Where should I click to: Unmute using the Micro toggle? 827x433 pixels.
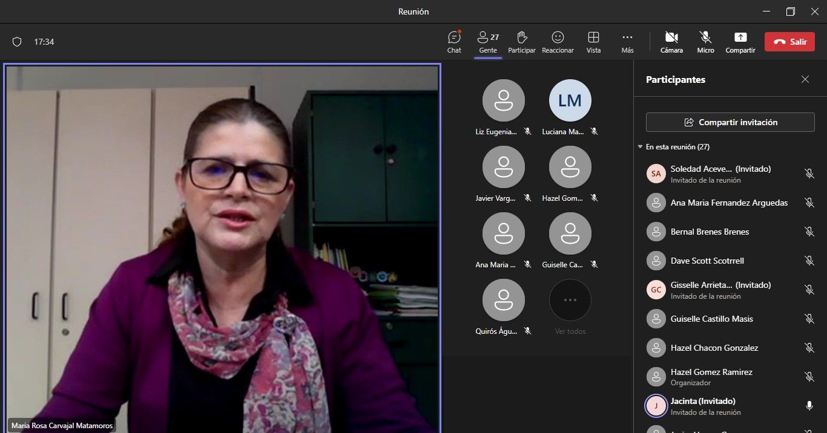pyautogui.click(x=705, y=41)
